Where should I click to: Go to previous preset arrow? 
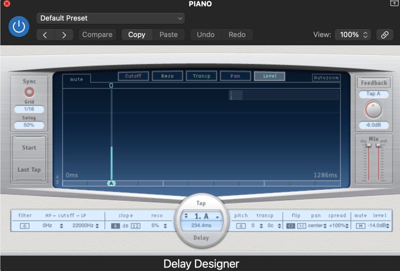tap(45, 35)
